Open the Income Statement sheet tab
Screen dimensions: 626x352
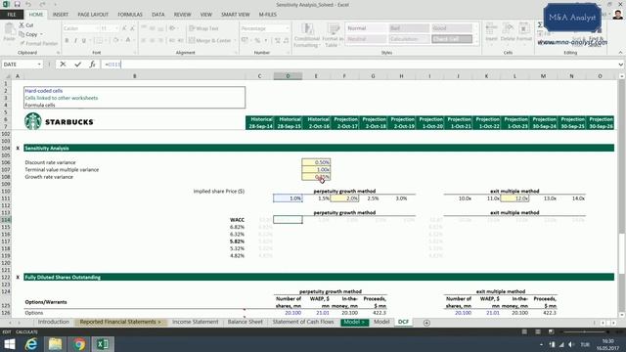(x=196, y=322)
